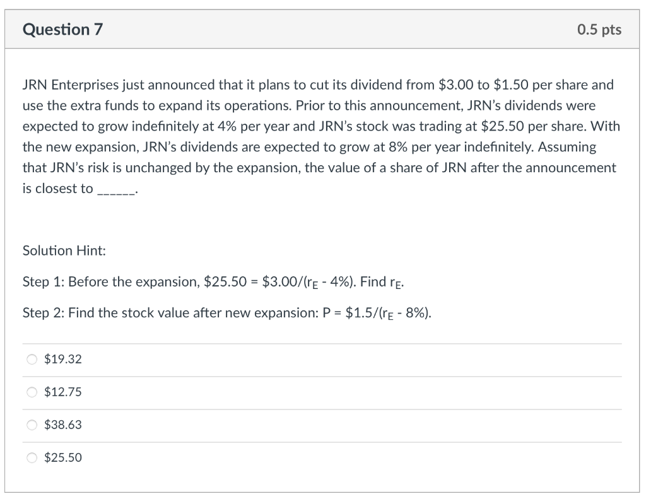Click the $19.32 answer label text

(63, 360)
